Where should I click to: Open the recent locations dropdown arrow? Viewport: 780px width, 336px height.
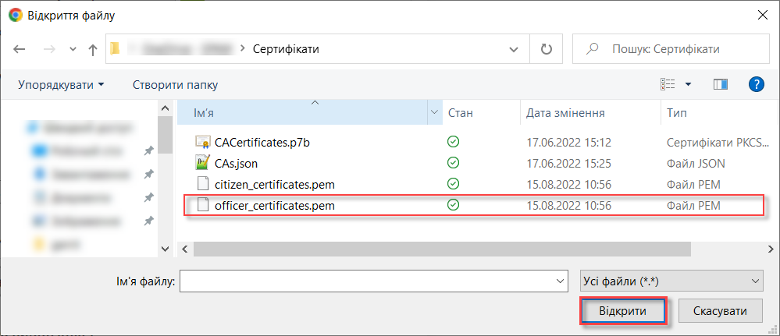tap(73, 49)
